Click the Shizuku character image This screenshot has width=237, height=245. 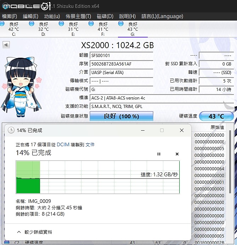pyautogui.click(x=21, y=87)
